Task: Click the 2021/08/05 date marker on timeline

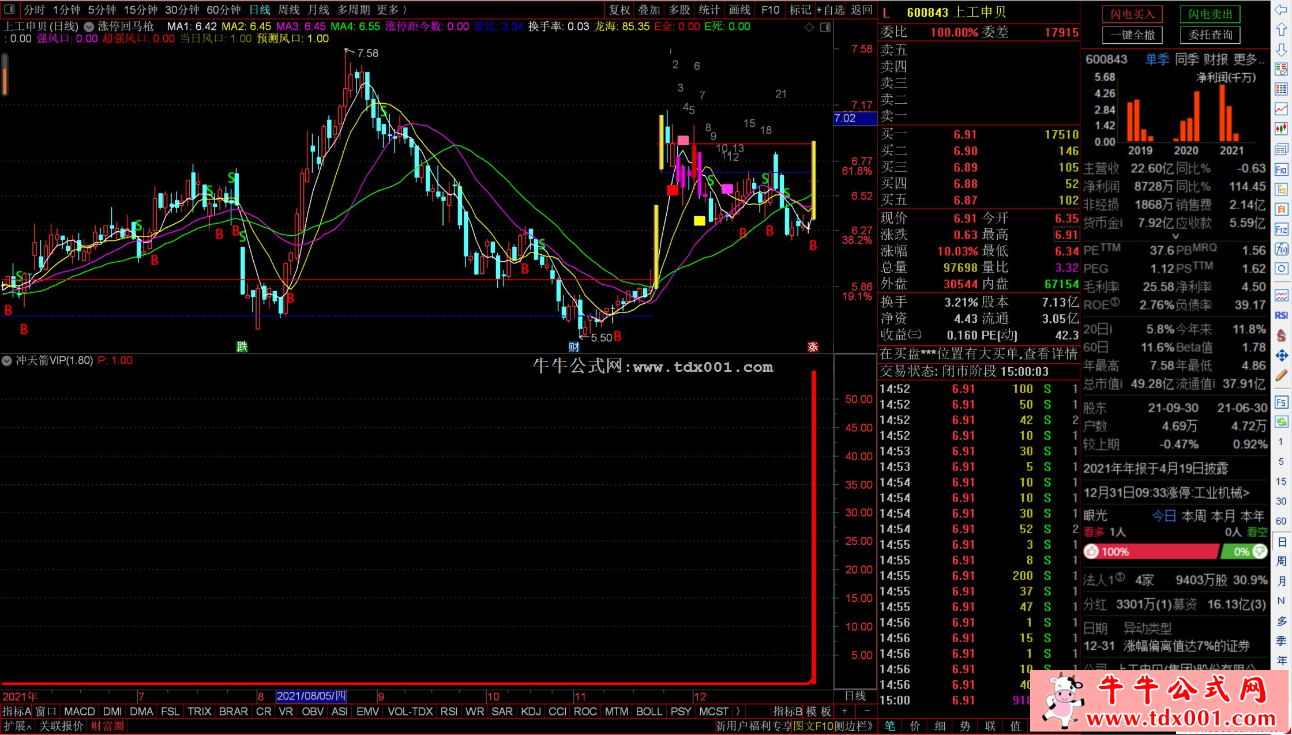Action: [x=311, y=696]
